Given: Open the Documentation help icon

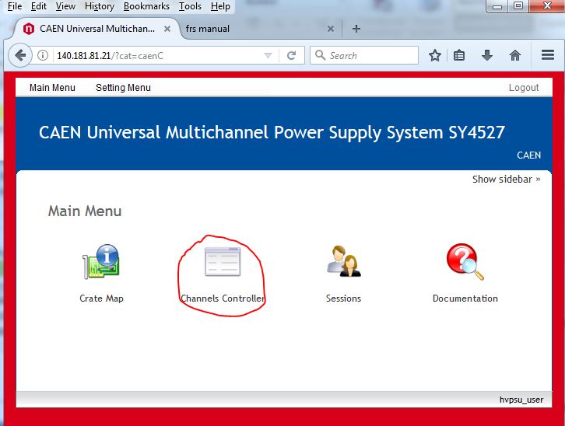Looking at the screenshot, I should 465,263.
